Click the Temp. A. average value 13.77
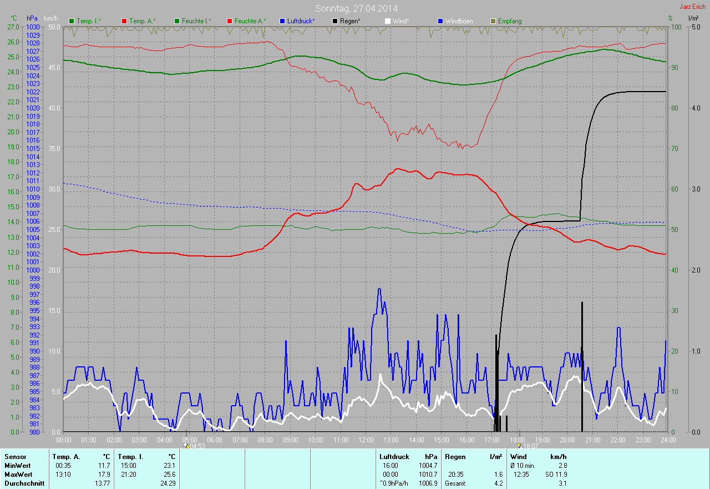This screenshot has height=489, width=710. [103, 483]
